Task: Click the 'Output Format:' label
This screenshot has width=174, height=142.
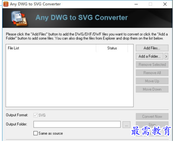Action: coord(17,115)
